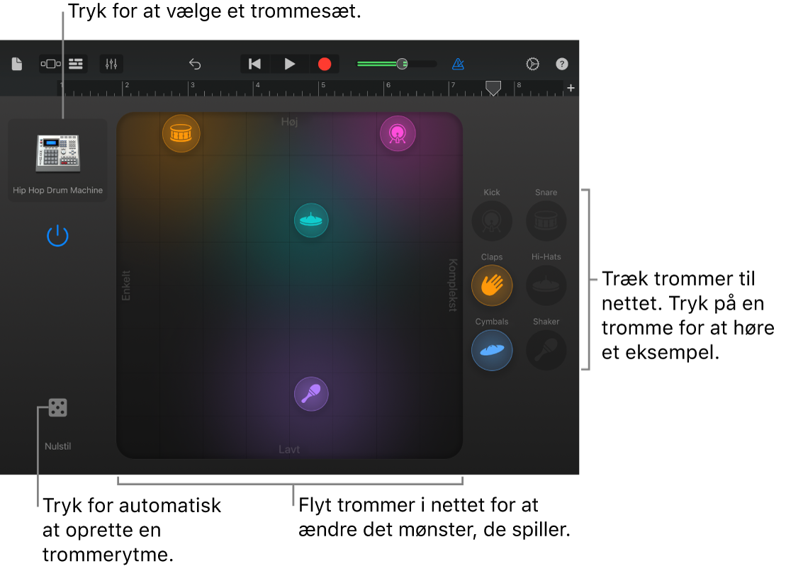The image size is (803, 571).
Task: Toggle the Kick pad
Action: [x=492, y=221]
